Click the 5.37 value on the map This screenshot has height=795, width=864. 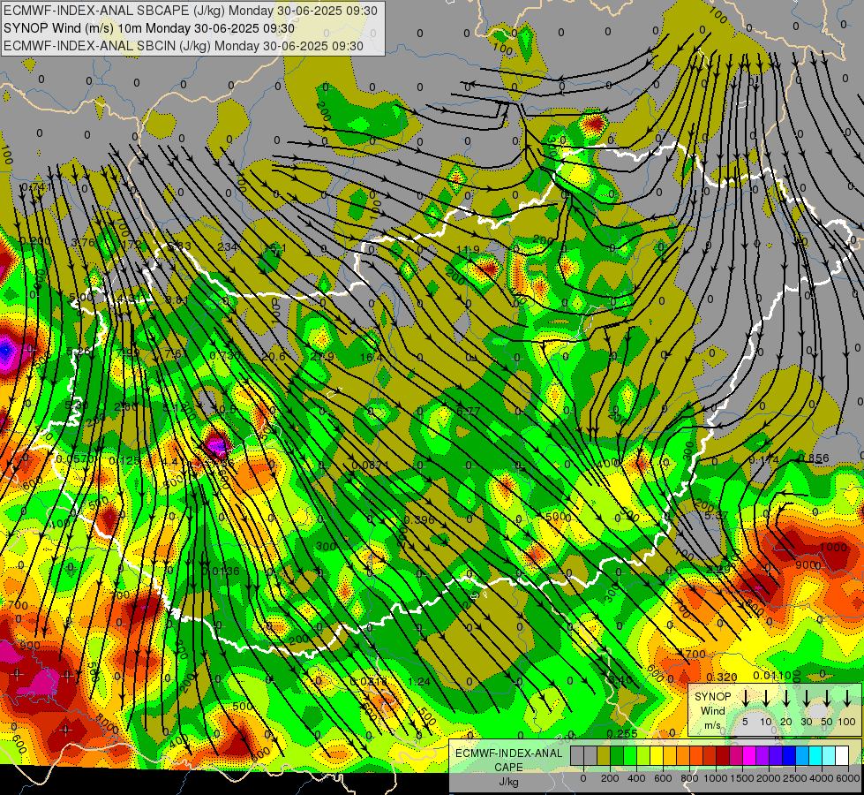click(717, 515)
